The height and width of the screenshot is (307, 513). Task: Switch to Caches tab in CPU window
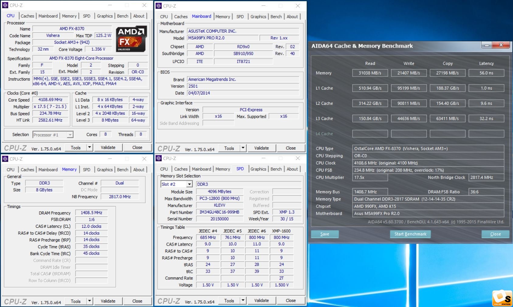pos(27,16)
